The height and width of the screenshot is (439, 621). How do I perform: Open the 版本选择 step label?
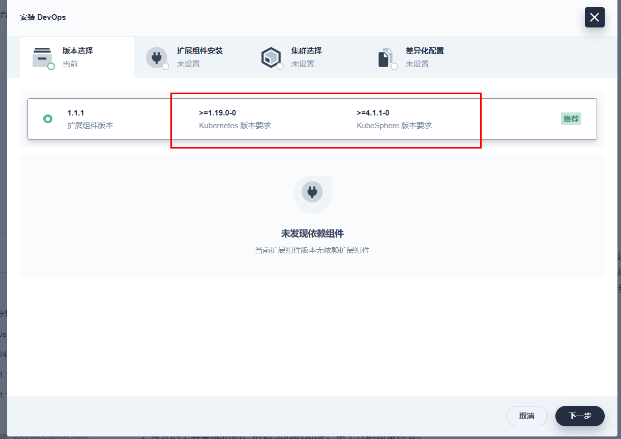coord(78,51)
